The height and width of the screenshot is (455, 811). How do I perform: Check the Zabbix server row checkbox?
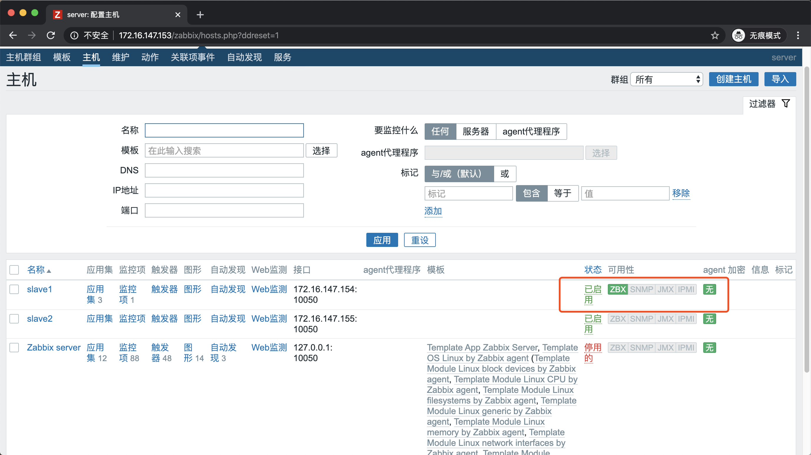(14, 347)
